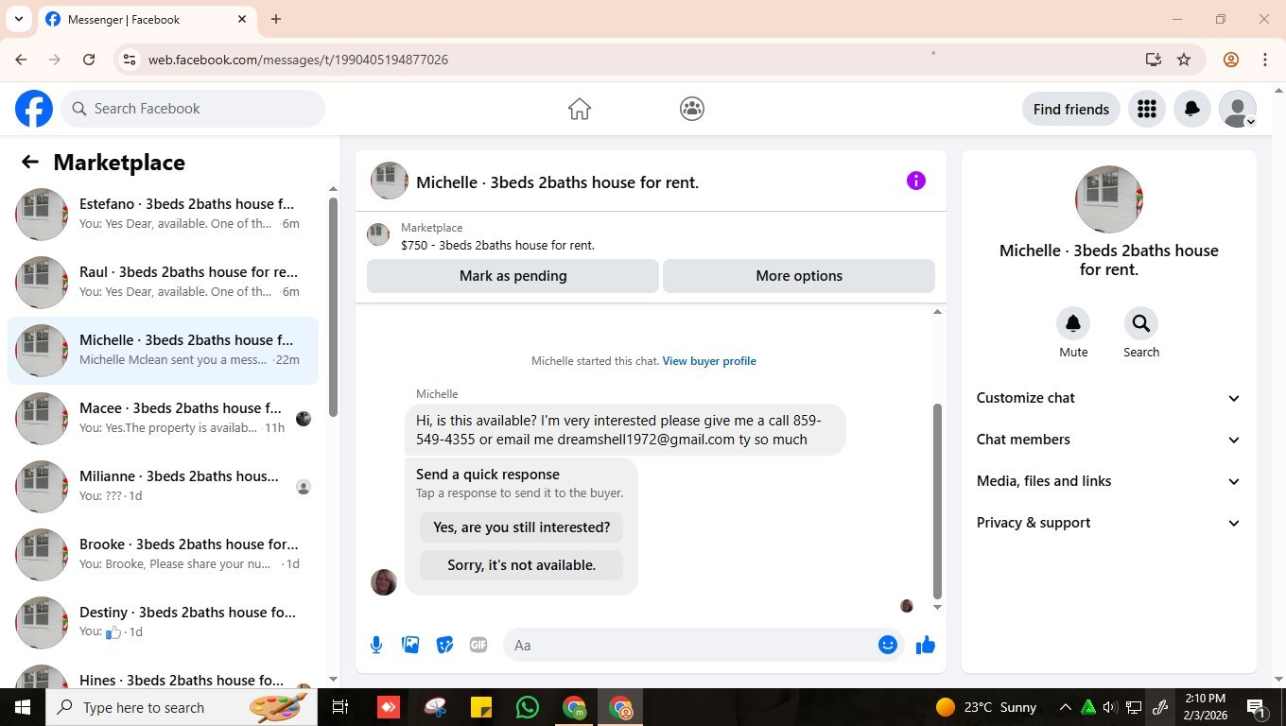Open Milianne's house rental conversation
The image size is (1286, 726).
pyautogui.click(x=163, y=486)
